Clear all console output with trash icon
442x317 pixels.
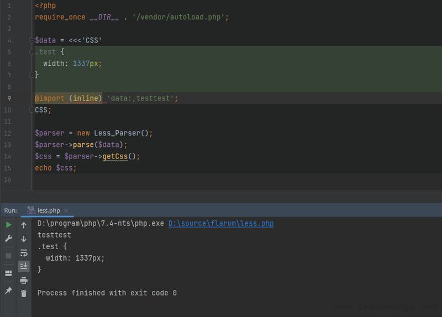(24, 294)
